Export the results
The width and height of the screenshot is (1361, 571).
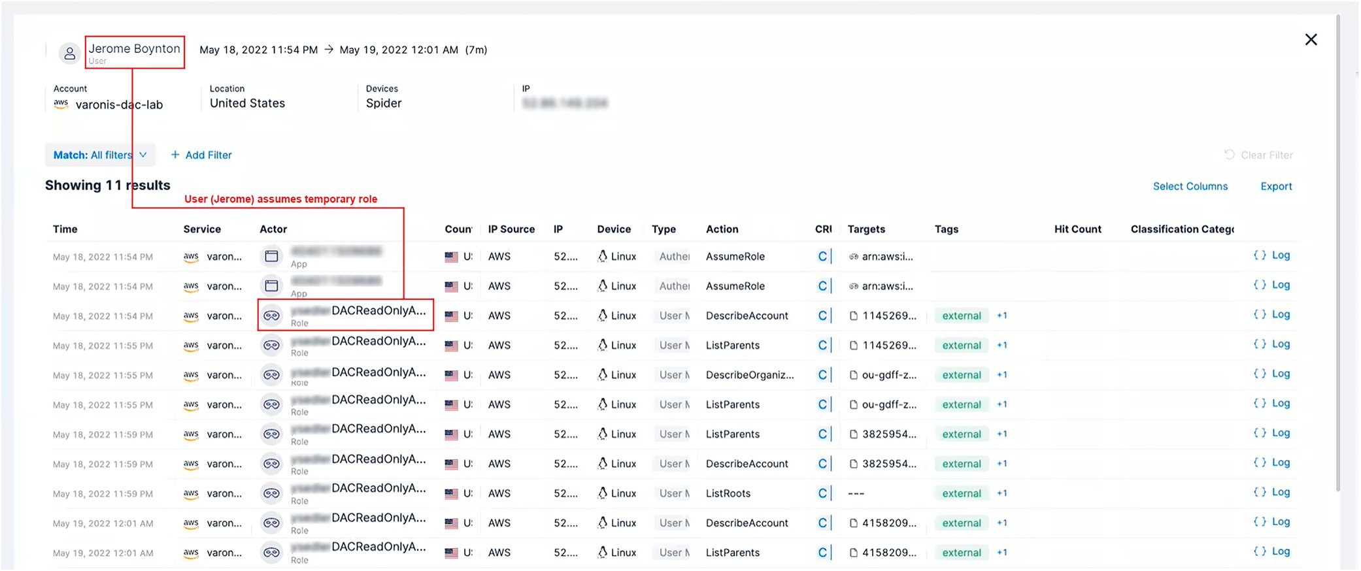1276,186
